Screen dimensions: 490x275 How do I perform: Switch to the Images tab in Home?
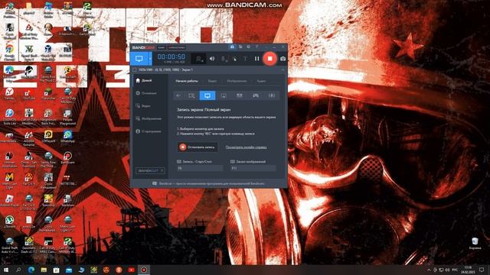[237, 81]
